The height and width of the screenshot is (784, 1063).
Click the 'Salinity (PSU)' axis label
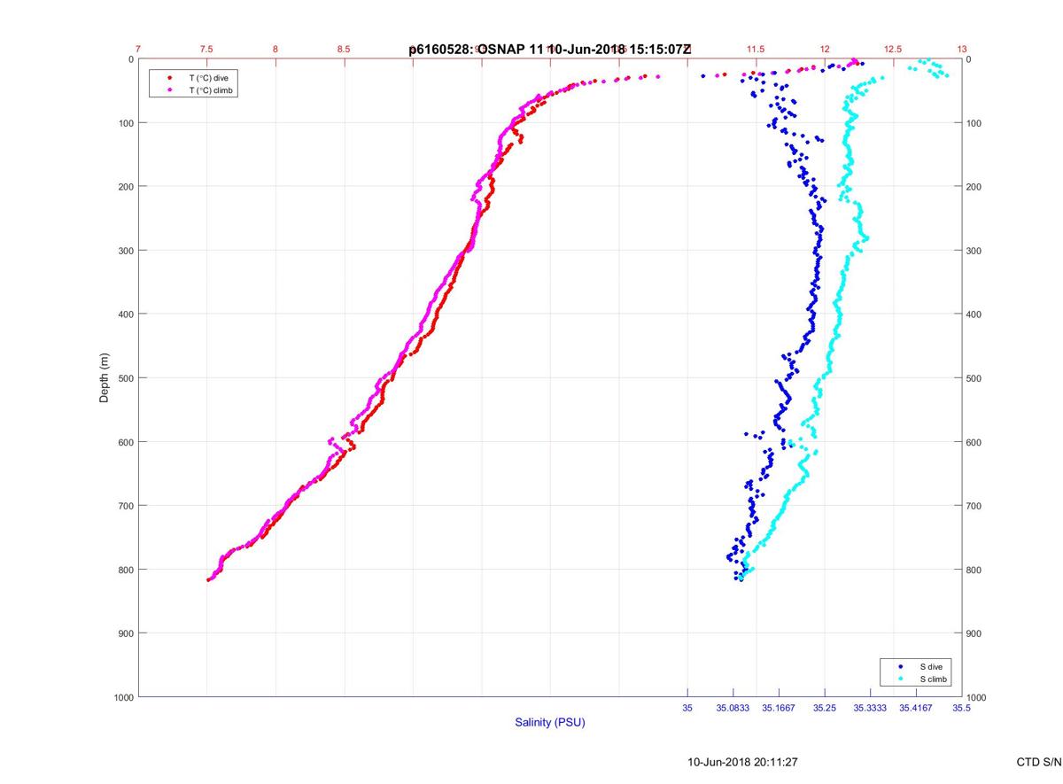tap(550, 723)
